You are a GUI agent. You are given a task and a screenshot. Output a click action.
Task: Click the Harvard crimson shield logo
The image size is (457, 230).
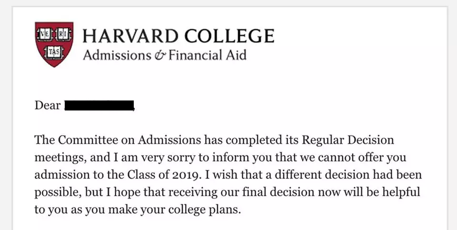coord(54,44)
